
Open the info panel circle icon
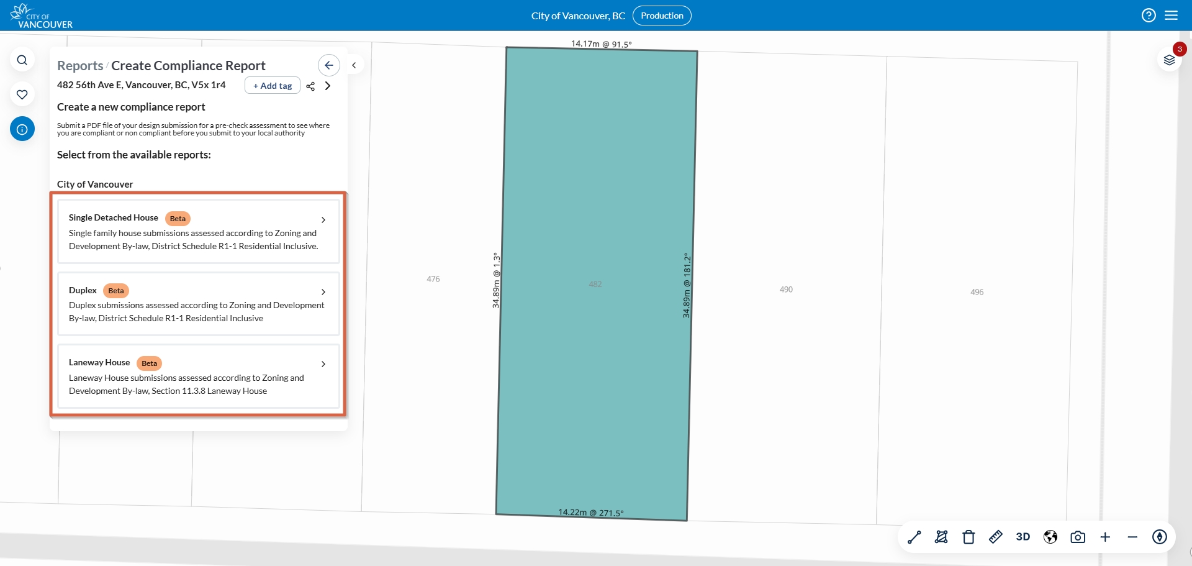point(22,129)
